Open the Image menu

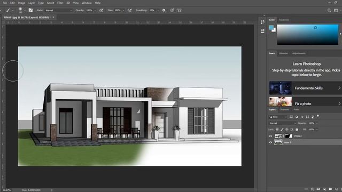coord(21,3)
